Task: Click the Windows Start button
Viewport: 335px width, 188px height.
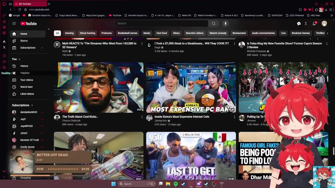Action: click(x=113, y=184)
